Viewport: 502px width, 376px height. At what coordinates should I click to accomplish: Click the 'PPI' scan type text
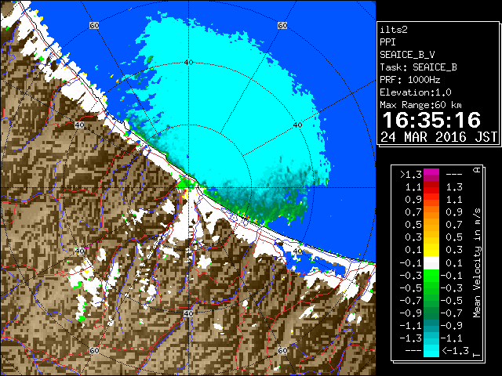pyautogui.click(x=387, y=42)
